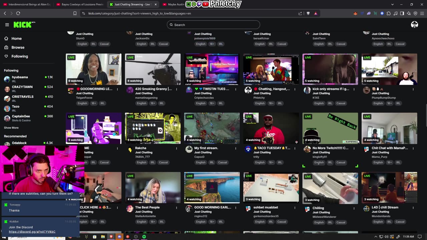Viewport: 427px width, 240px height.
Task: Click the Mama_Purp channel avatar
Action: [x=366, y=149]
